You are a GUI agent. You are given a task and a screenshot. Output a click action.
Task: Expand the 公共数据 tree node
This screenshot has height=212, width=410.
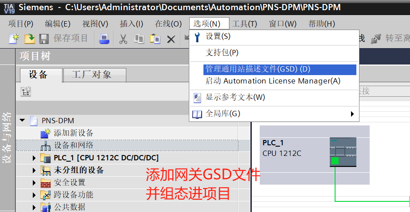(34, 208)
